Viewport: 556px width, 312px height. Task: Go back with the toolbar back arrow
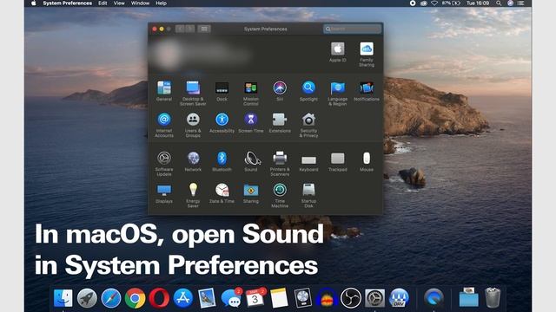coord(180,29)
